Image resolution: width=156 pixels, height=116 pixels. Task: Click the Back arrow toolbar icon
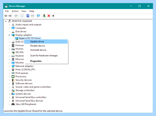click(x=6, y=16)
